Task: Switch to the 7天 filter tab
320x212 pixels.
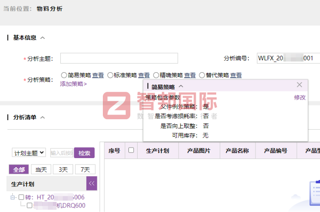Action: click(85, 169)
